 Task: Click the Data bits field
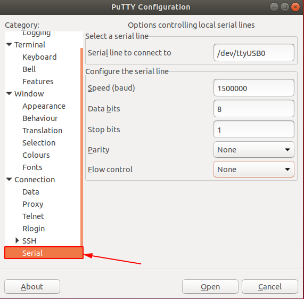(x=254, y=109)
